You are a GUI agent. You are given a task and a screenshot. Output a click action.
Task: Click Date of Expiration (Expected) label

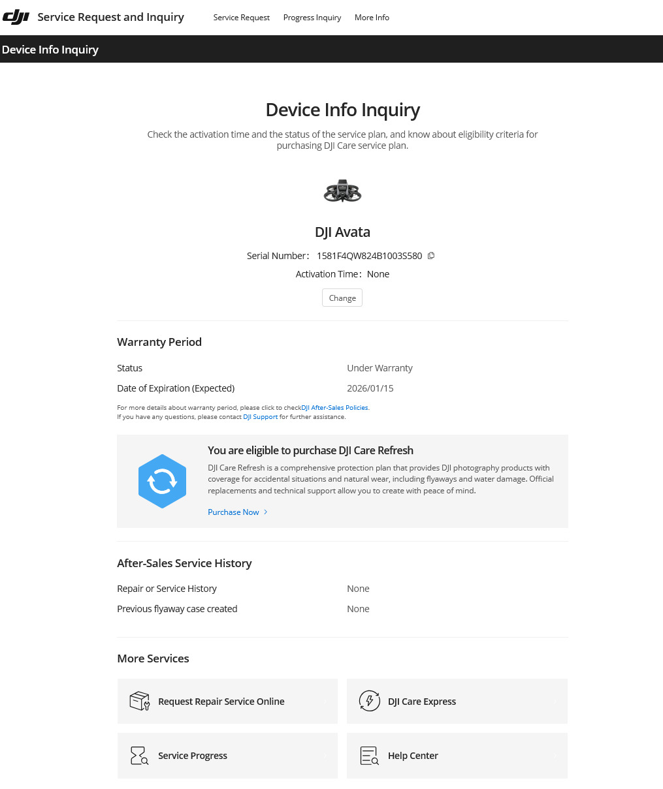point(176,388)
